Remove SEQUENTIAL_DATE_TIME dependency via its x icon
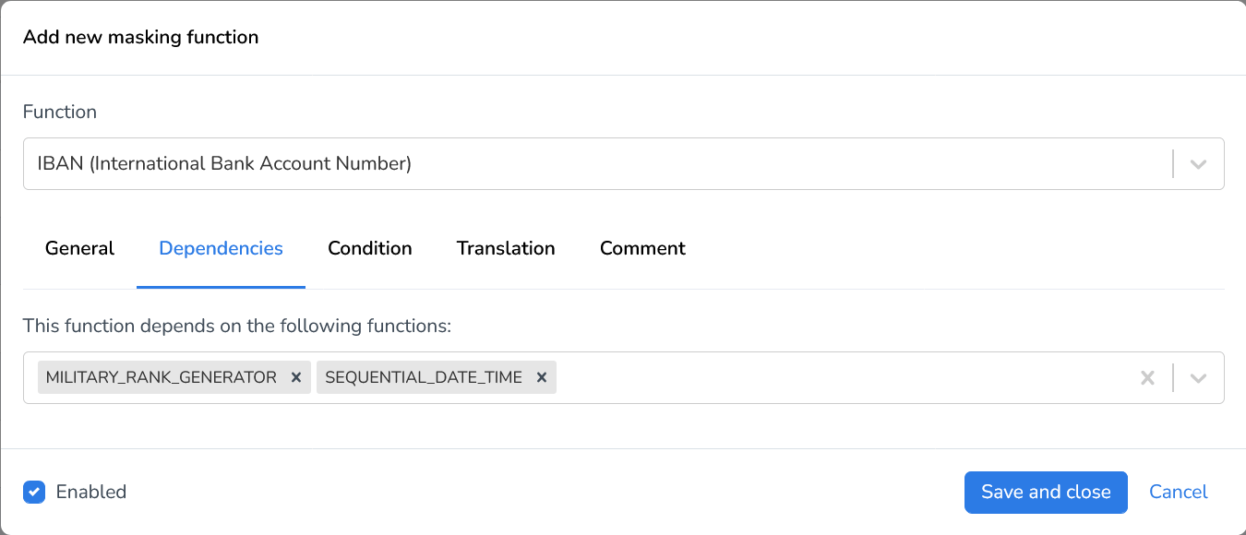 [x=542, y=376]
